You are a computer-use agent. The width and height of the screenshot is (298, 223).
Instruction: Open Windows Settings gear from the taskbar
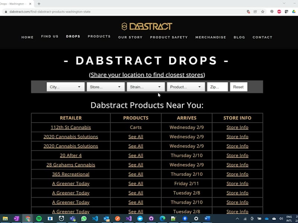click(x=196, y=219)
